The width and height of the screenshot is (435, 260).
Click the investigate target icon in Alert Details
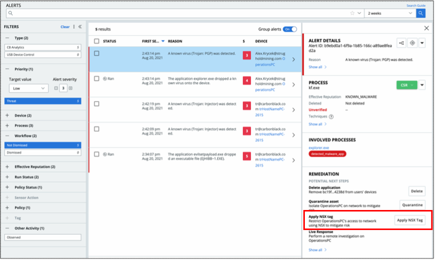412,43
